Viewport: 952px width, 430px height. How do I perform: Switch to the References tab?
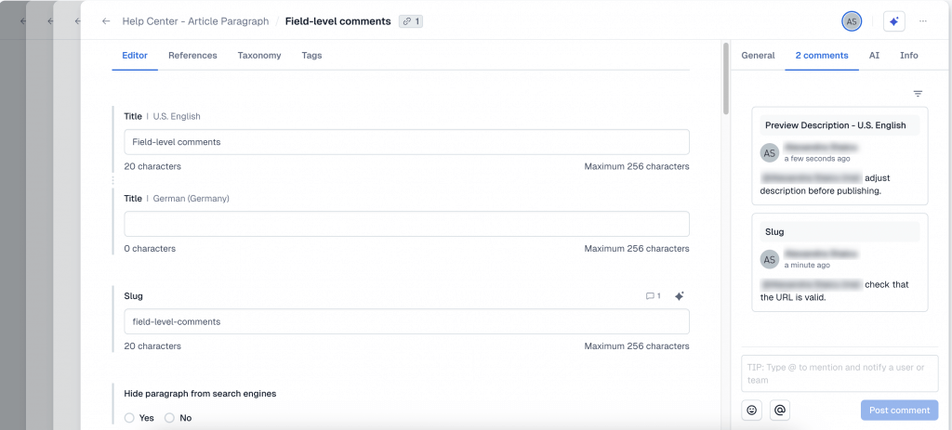192,55
